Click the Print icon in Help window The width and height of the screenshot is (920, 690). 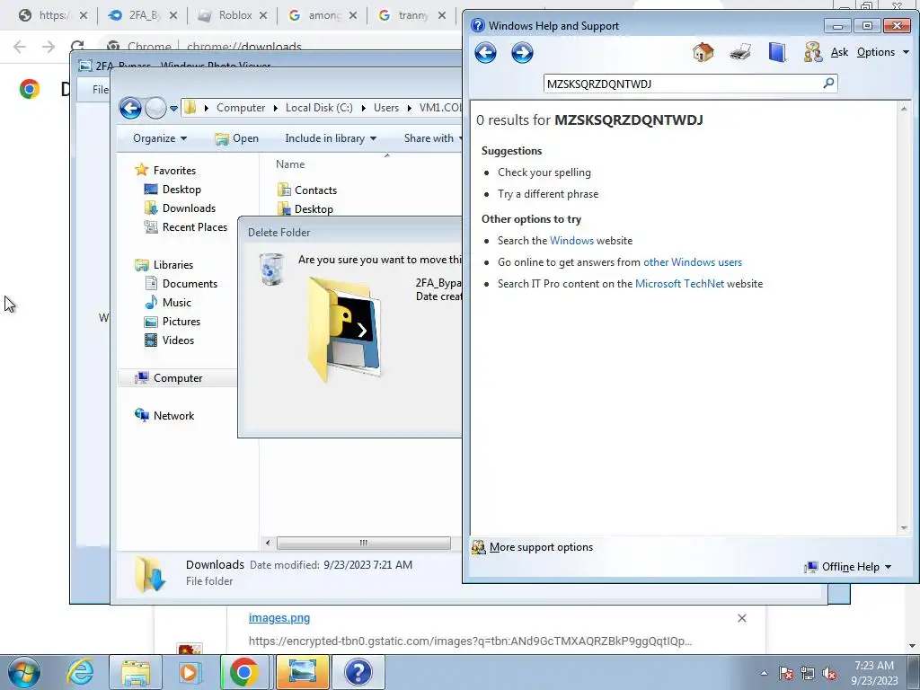pos(740,52)
